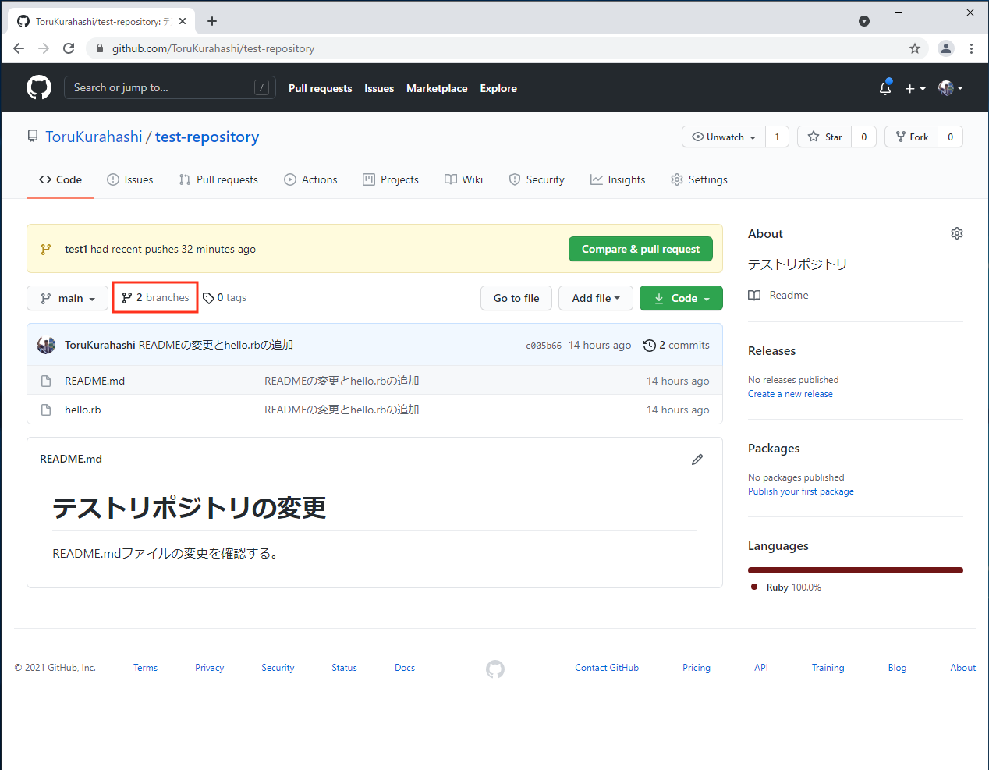The height and width of the screenshot is (770, 989).
Task: Switch to the Insights tab
Action: 618,179
